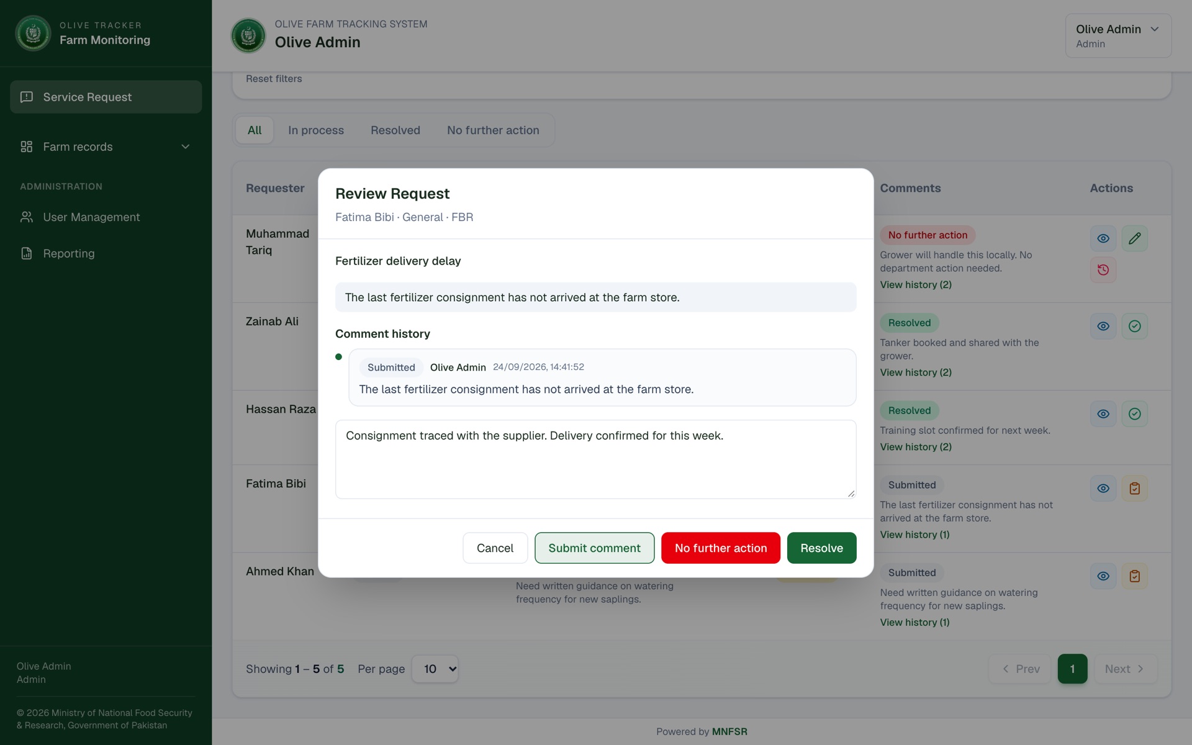
Task: Open View history (2) for Hassan Raza
Action: click(x=916, y=446)
